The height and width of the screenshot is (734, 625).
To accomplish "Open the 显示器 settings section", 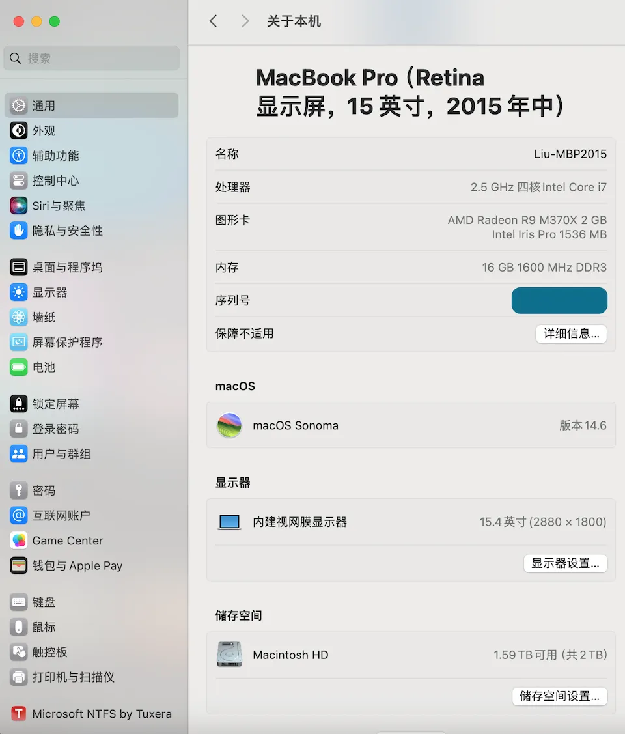I will [18, 292].
